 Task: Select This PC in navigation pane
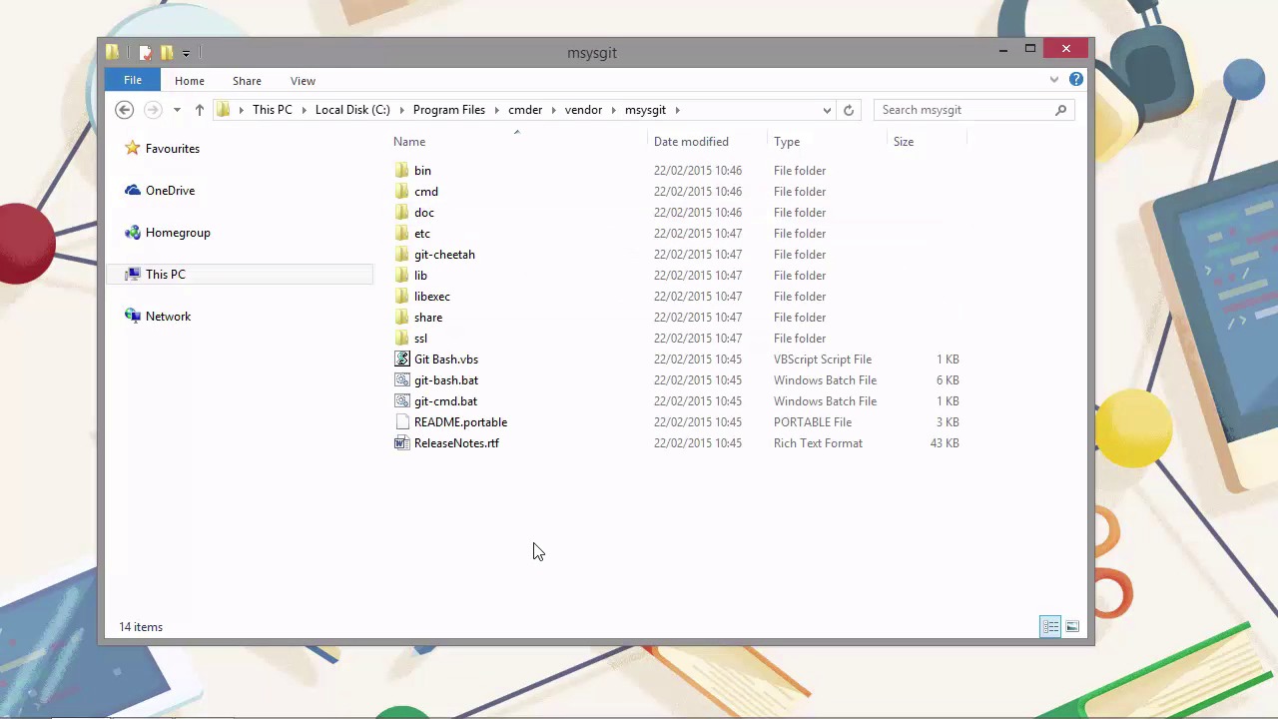[240, 275]
